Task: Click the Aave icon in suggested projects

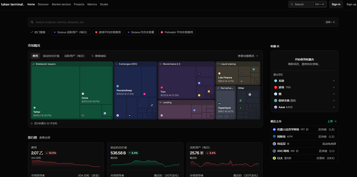Action: [275, 107]
